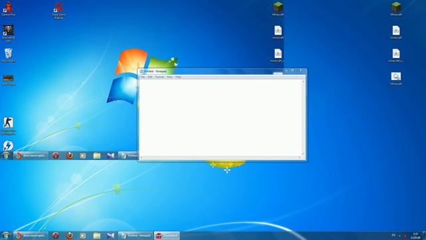The height and width of the screenshot is (240, 426).
Task: Select the Garena Plus desktop shortcut
Action: pyautogui.click(x=8, y=9)
